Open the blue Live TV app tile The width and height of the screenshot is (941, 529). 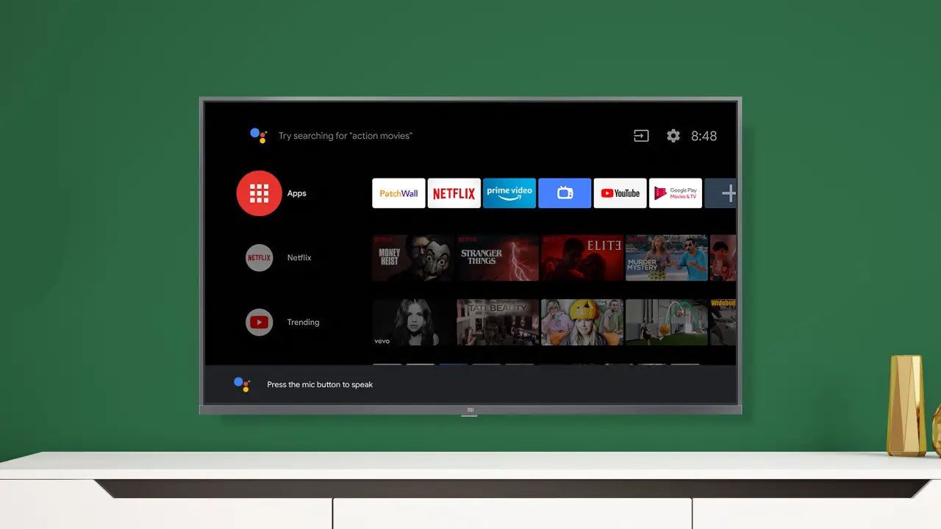[565, 193]
